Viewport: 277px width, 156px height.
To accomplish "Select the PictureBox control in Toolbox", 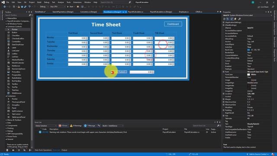I will (x=16, y=72).
